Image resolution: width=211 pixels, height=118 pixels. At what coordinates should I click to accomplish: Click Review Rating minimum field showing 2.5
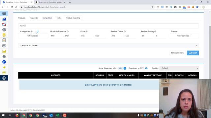pyautogui.click(x=147, y=36)
